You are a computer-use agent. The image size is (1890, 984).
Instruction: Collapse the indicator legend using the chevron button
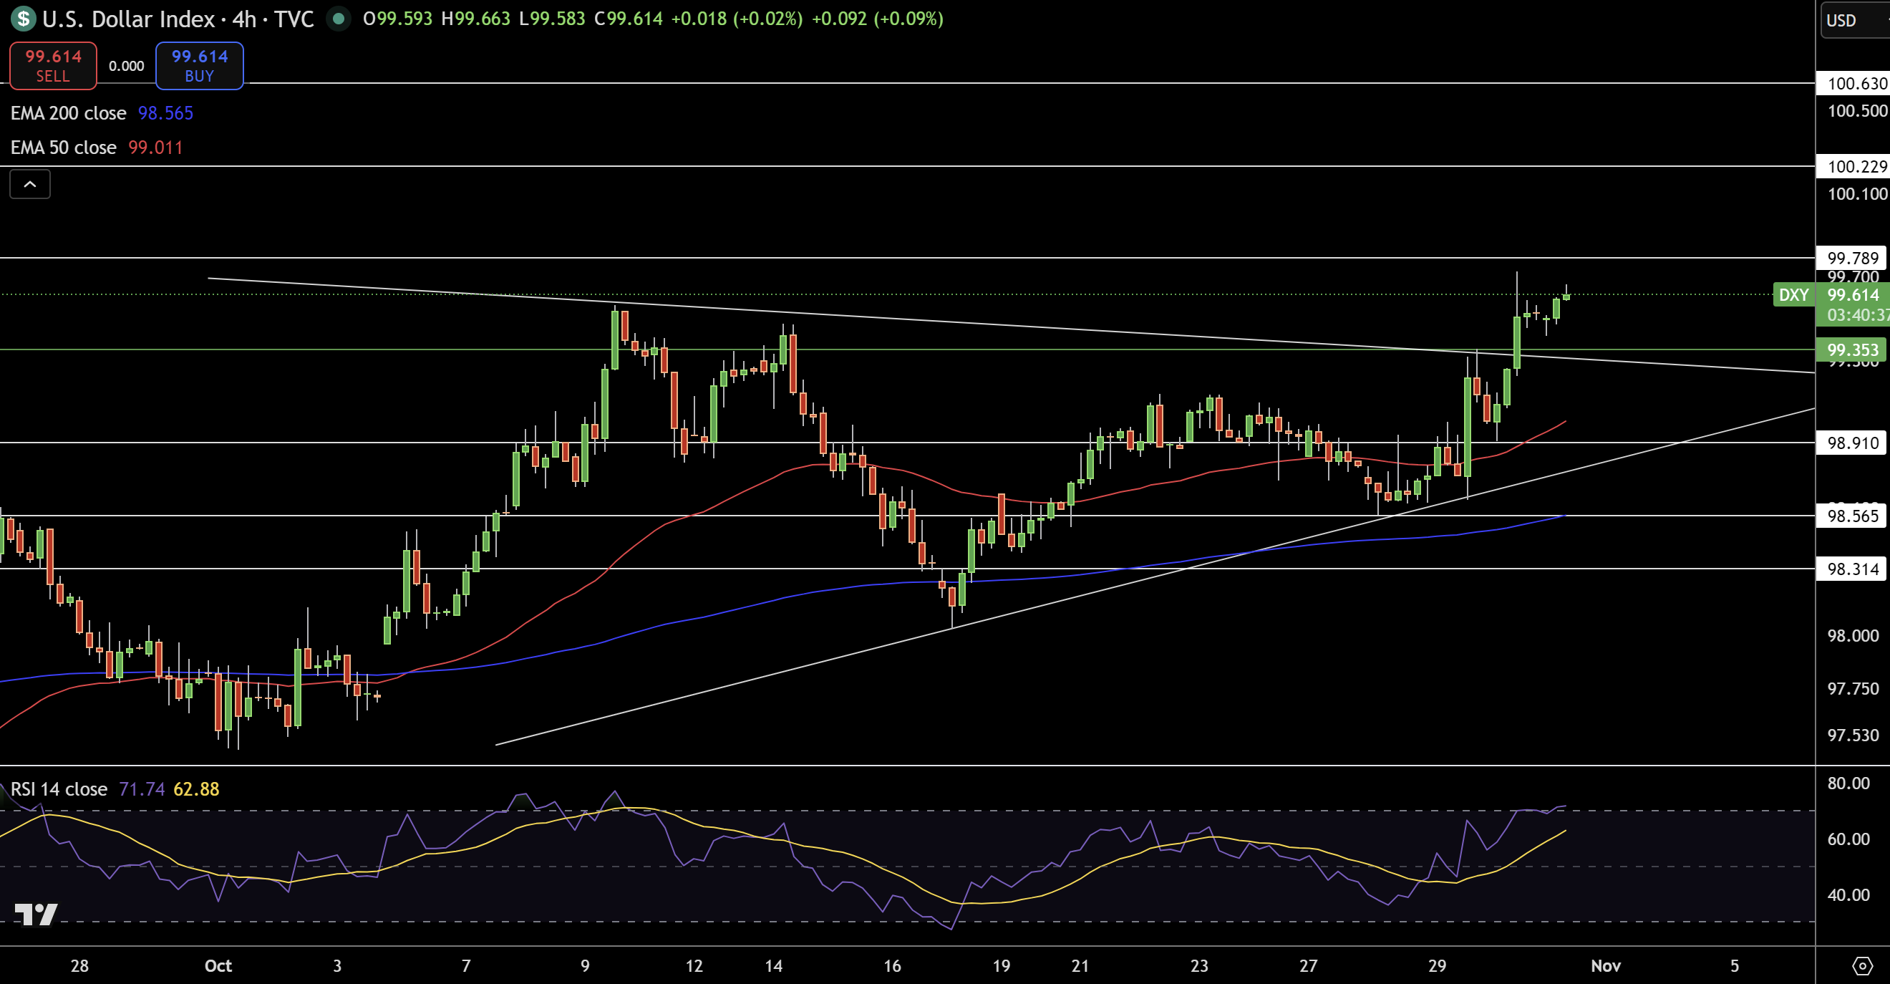pyautogui.click(x=29, y=184)
